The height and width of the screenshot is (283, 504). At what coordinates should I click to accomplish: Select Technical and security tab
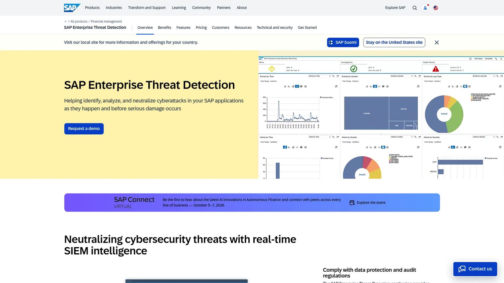coord(275,28)
